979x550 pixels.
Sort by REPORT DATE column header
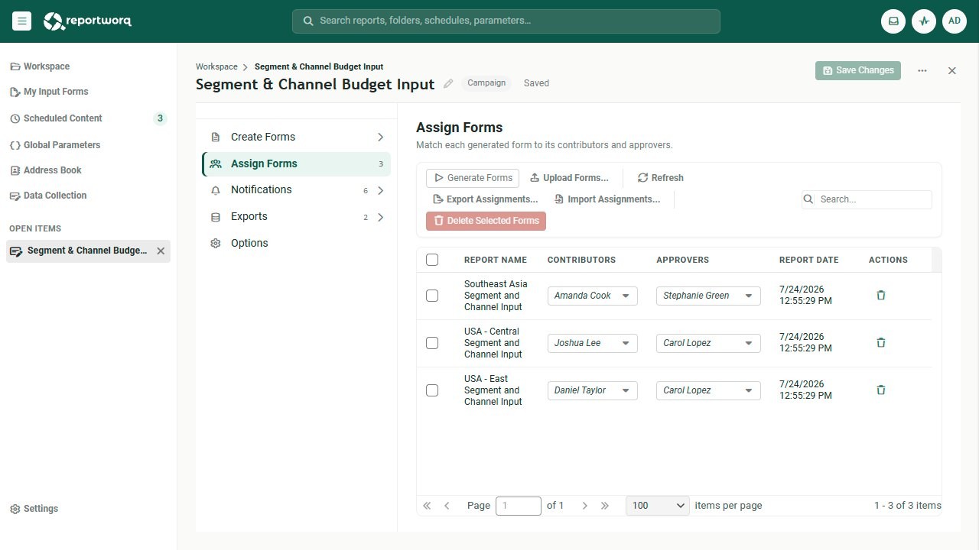point(809,260)
